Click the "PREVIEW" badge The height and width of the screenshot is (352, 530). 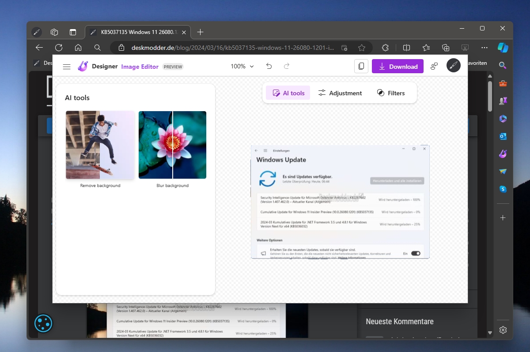click(x=173, y=67)
